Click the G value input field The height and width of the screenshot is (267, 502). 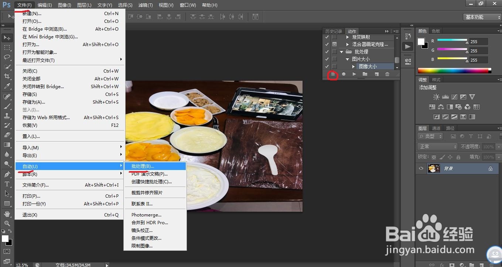[x=479, y=51]
